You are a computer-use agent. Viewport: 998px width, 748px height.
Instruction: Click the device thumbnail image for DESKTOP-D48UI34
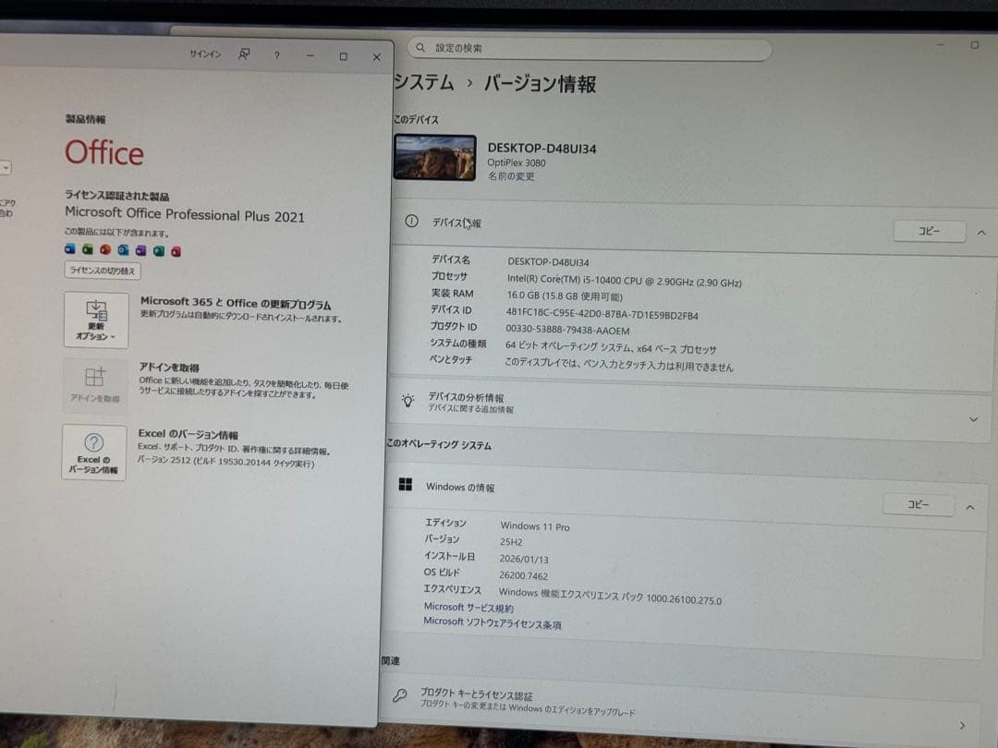pos(434,156)
